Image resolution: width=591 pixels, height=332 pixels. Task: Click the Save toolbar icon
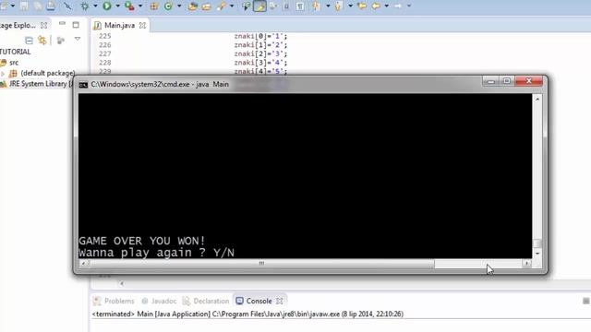pos(24,6)
